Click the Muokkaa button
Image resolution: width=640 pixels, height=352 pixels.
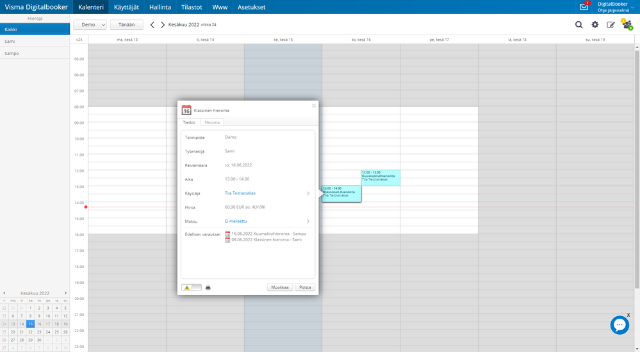pos(280,287)
